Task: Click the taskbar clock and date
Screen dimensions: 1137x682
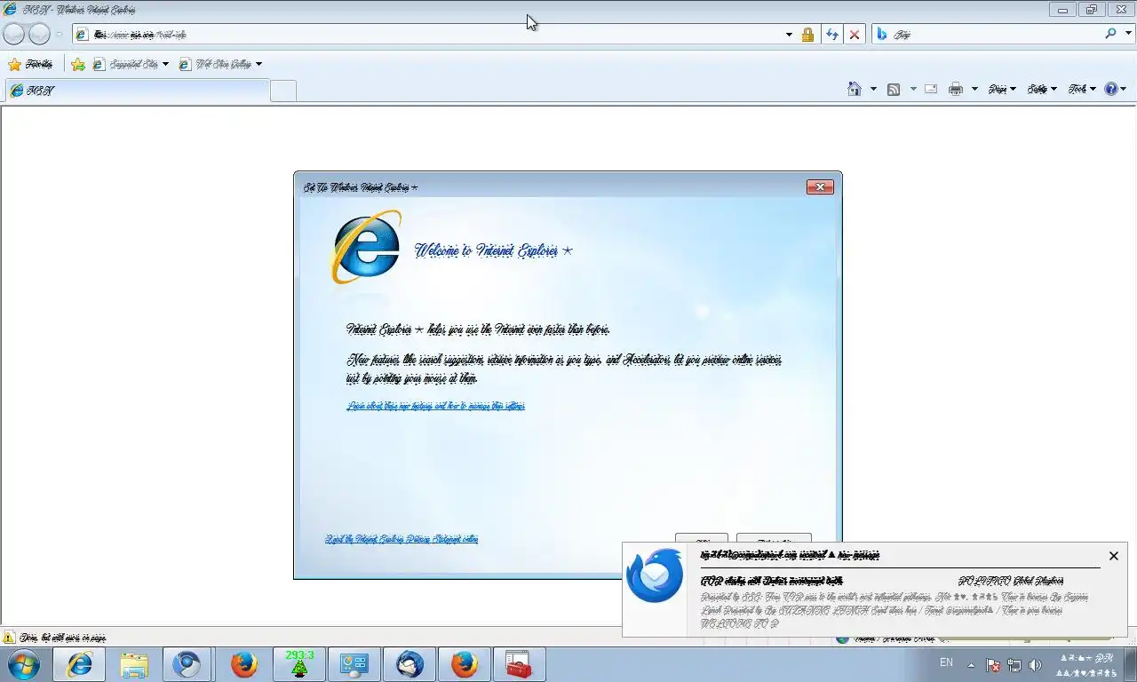Action: [1085, 665]
